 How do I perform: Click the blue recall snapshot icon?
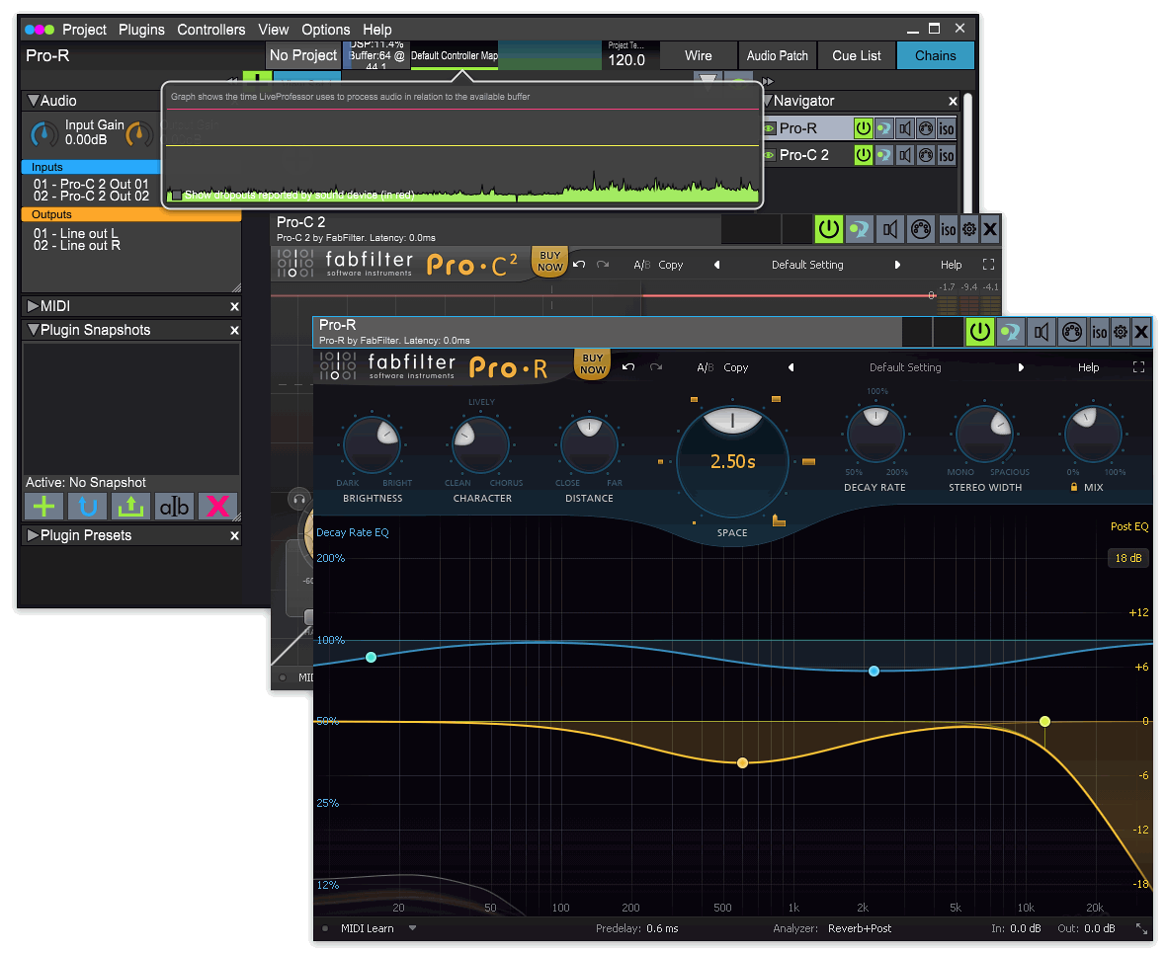(88, 507)
